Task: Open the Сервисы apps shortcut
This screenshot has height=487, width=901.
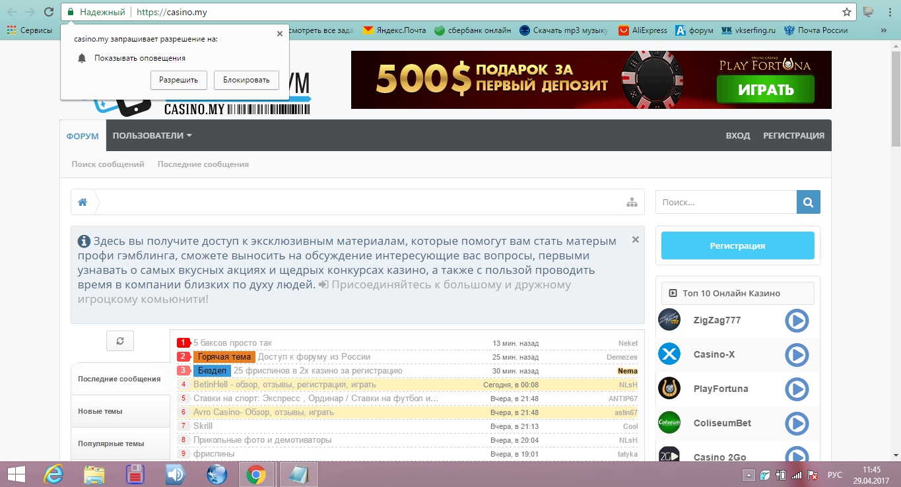Action: click(29, 30)
